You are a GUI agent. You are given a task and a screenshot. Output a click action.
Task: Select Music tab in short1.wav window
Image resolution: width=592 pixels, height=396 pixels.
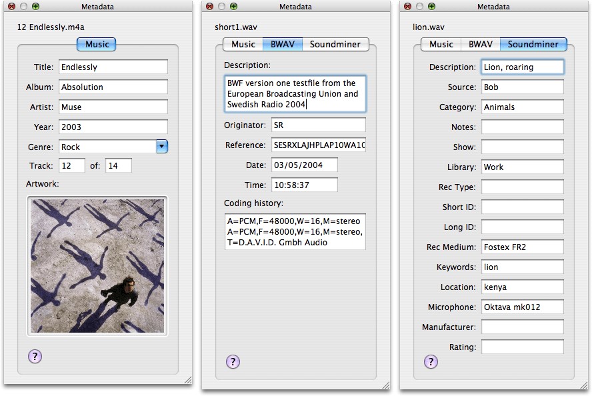[243, 44]
